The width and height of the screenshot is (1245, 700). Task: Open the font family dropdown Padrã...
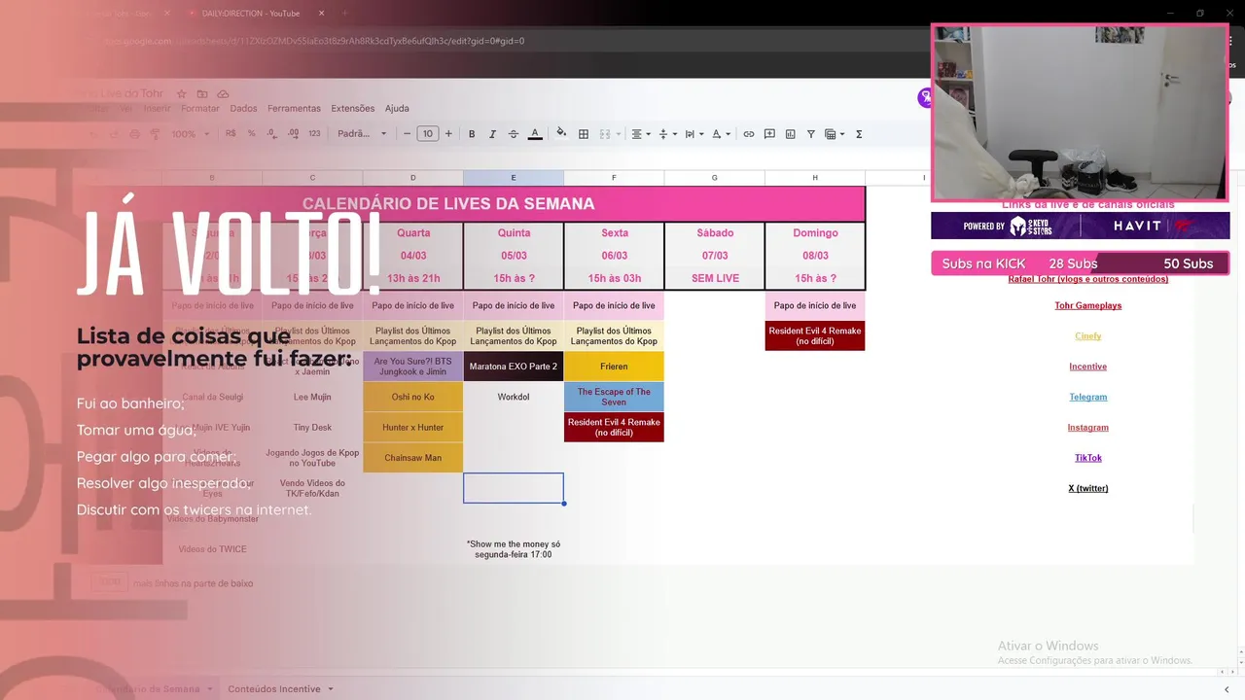(x=362, y=134)
